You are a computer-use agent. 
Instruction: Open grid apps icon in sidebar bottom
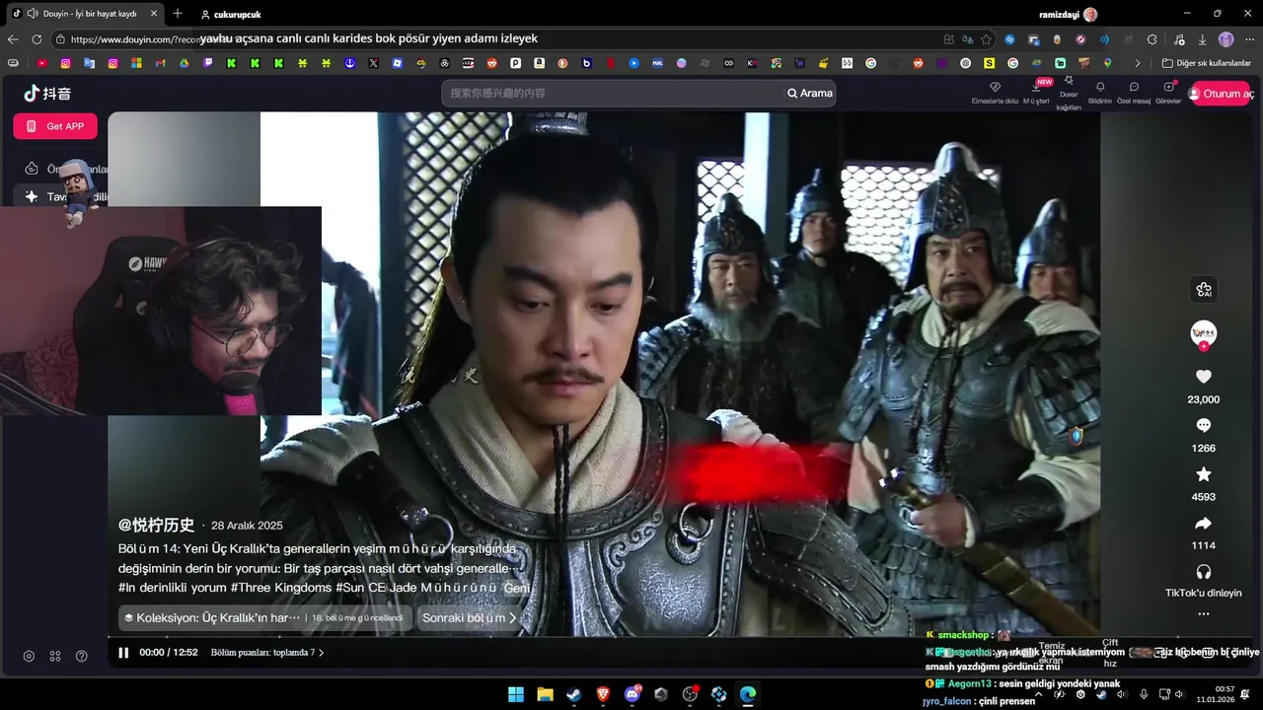(55, 656)
